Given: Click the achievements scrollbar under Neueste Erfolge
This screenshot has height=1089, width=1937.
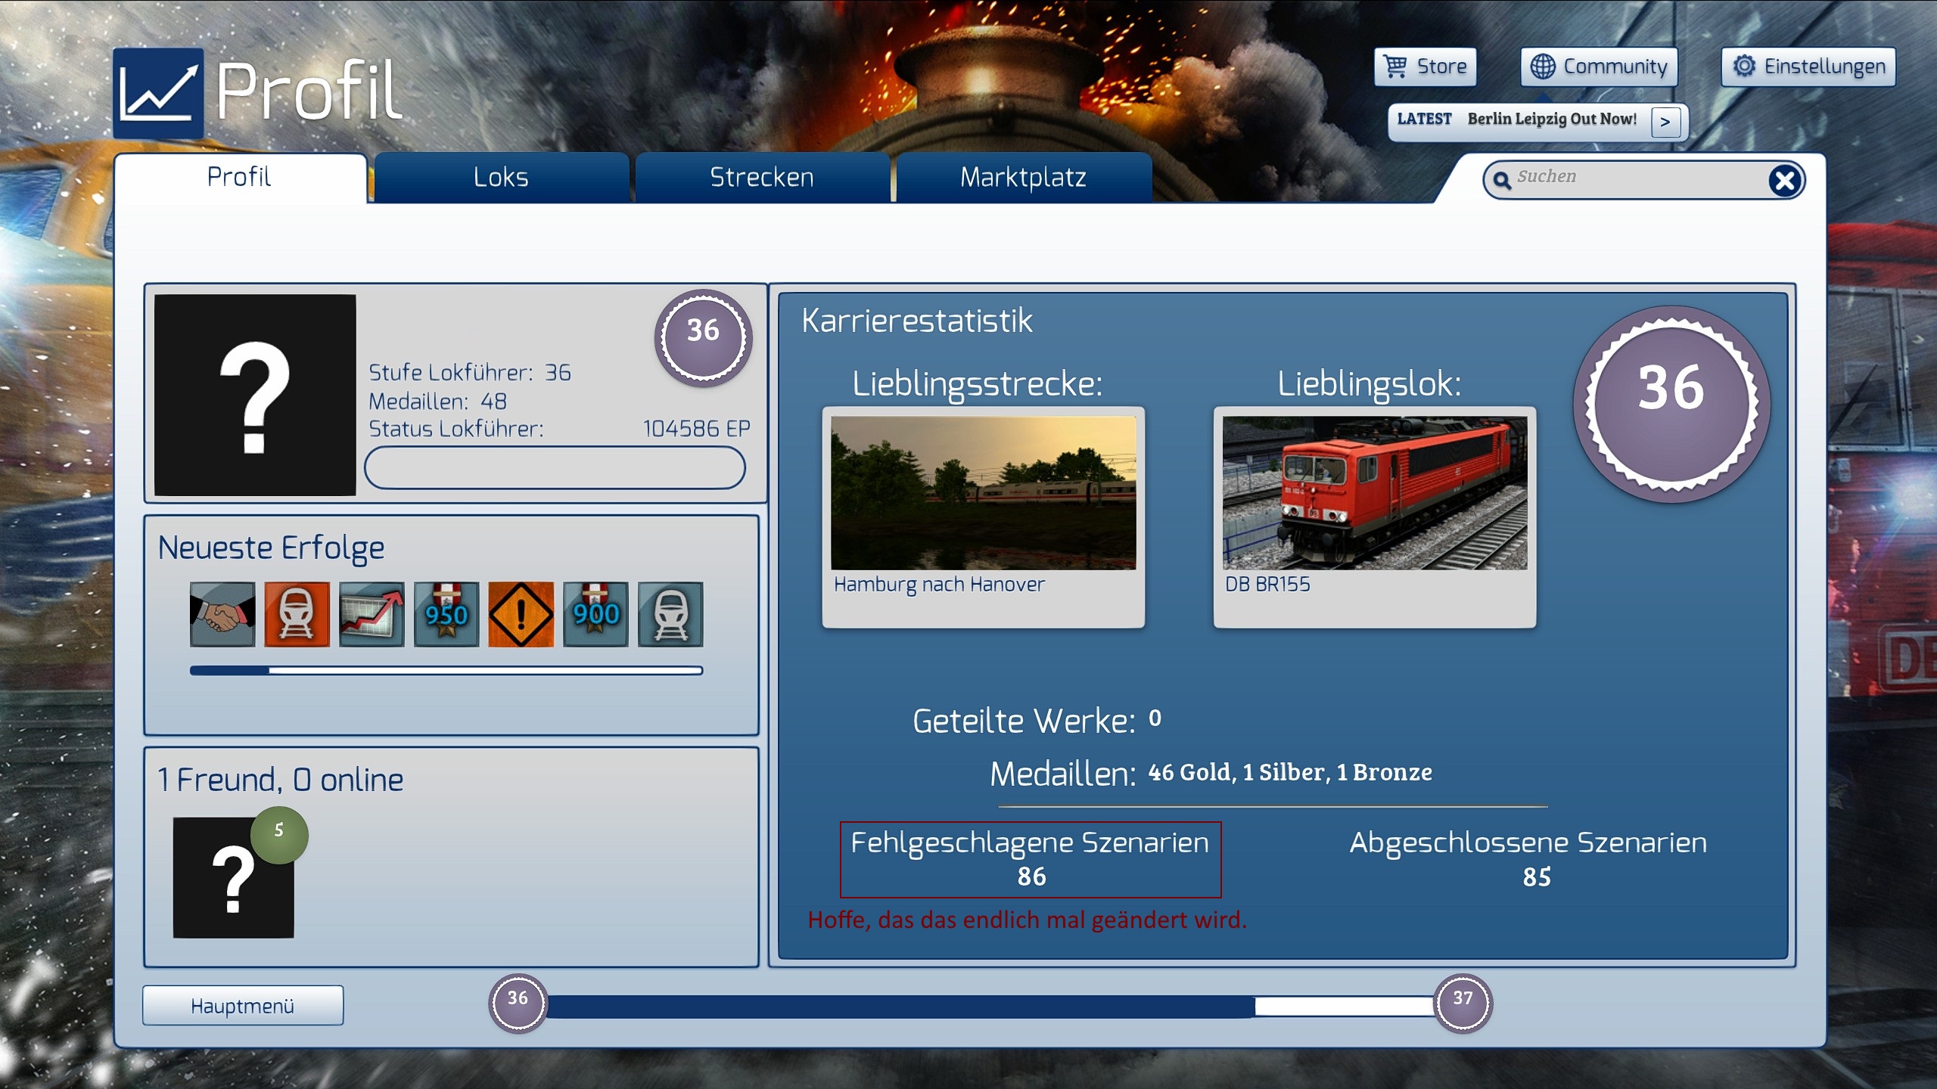Looking at the screenshot, I should 446,670.
